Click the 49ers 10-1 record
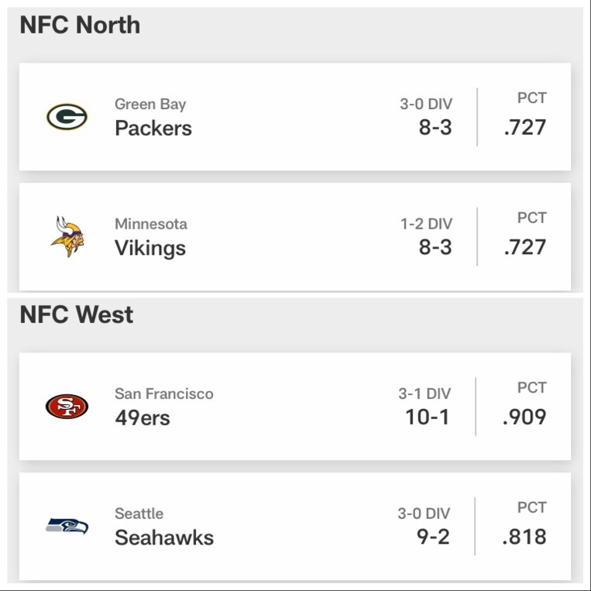591x591 pixels. (x=428, y=417)
